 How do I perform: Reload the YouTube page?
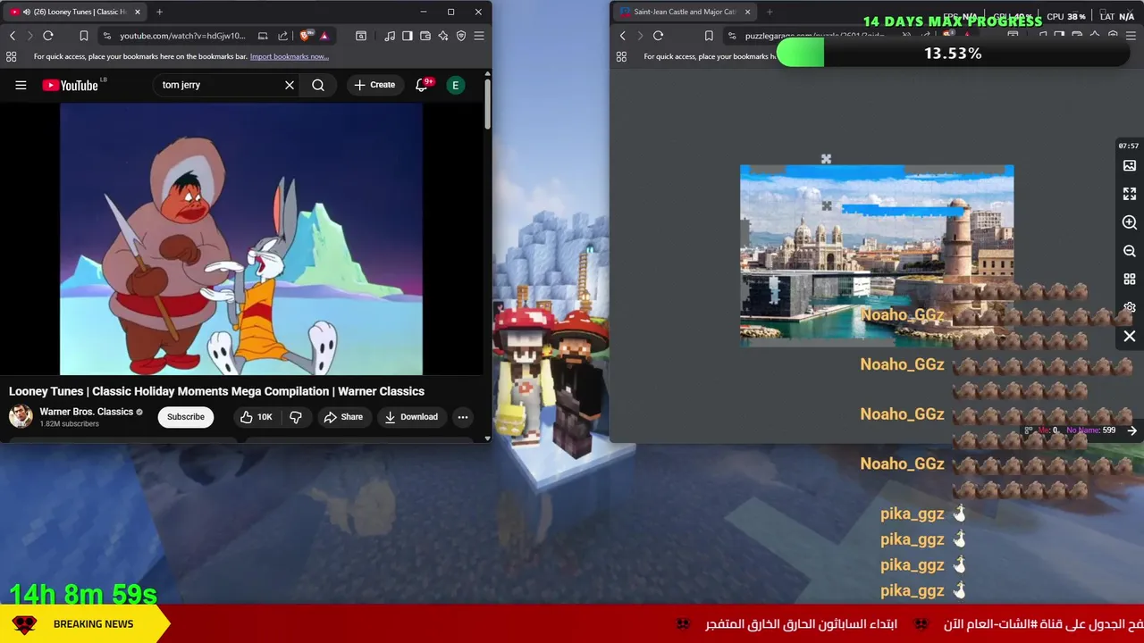tap(48, 36)
